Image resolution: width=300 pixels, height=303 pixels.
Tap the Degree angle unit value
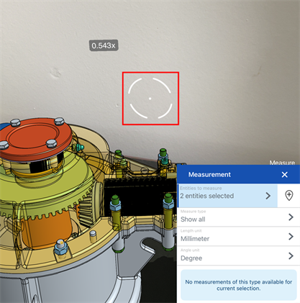191,258
